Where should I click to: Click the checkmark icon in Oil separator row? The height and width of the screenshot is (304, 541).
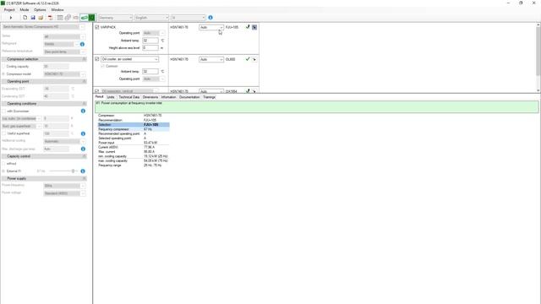(248, 91)
